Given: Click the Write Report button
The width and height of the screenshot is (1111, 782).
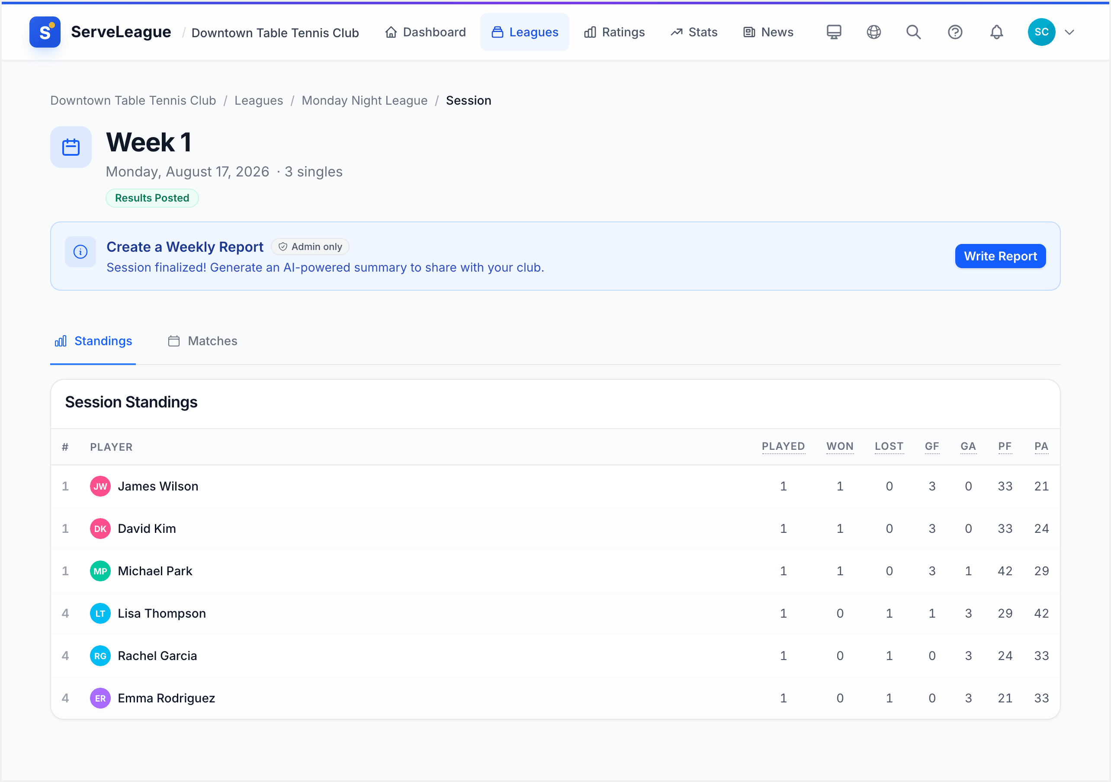Looking at the screenshot, I should coord(1000,256).
